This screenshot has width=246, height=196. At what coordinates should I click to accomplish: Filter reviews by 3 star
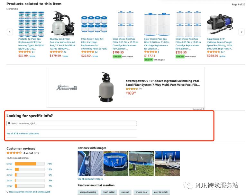(9, 175)
